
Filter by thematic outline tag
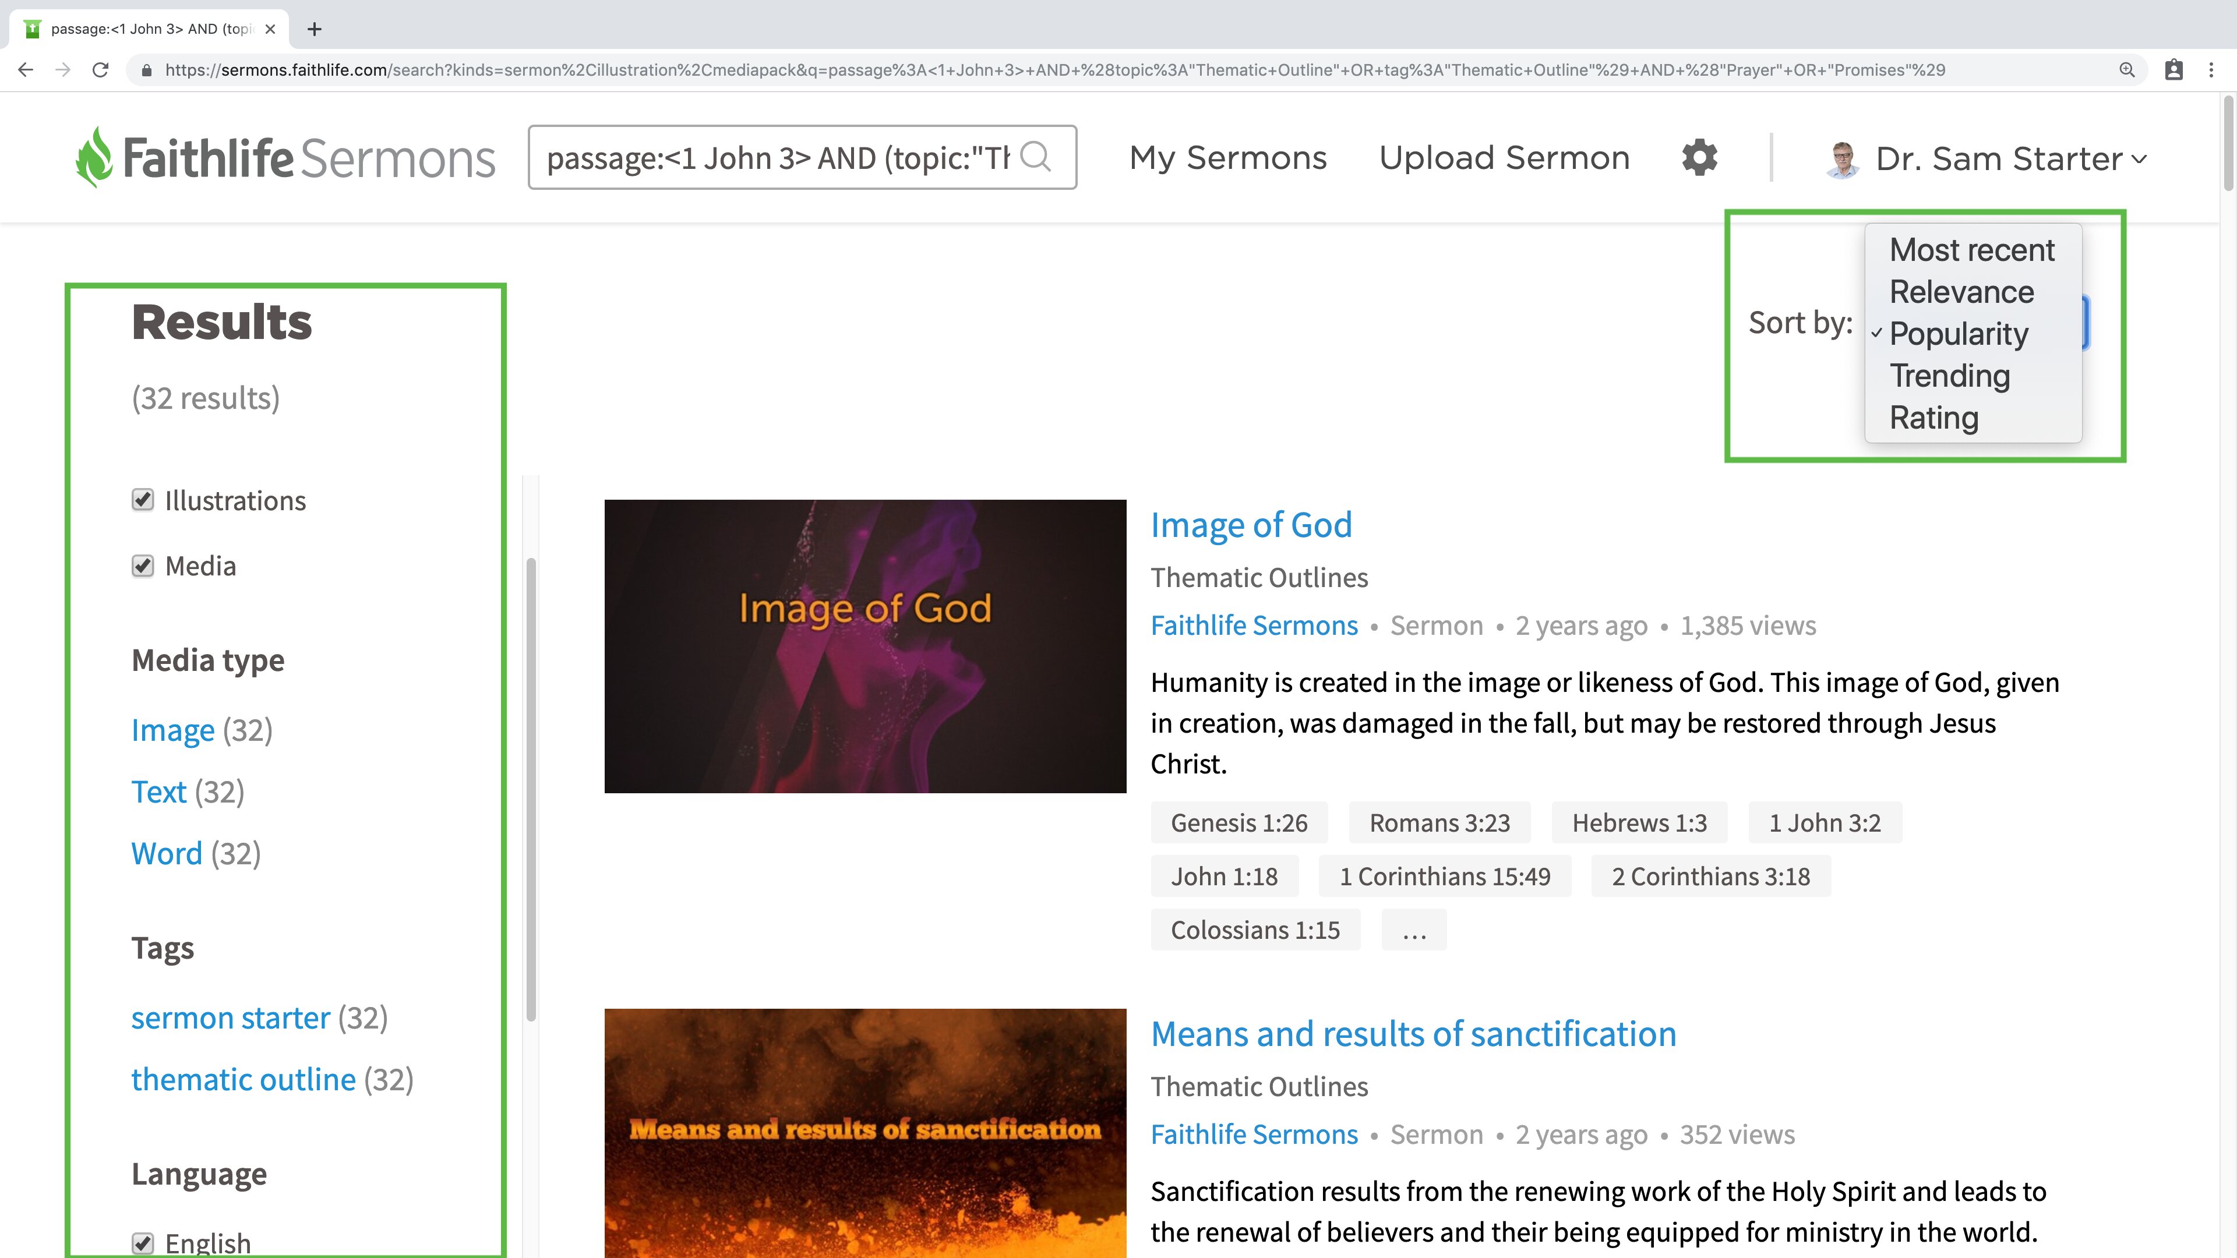click(x=243, y=1079)
